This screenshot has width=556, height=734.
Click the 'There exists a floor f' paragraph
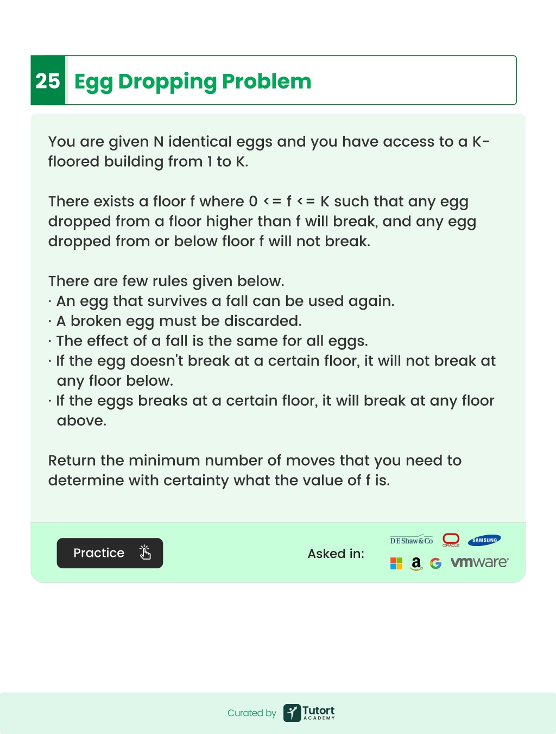tap(262, 221)
